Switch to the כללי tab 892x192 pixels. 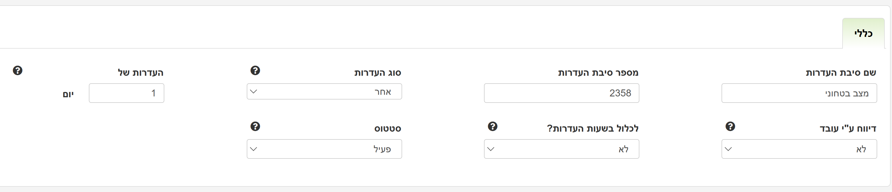click(x=863, y=34)
